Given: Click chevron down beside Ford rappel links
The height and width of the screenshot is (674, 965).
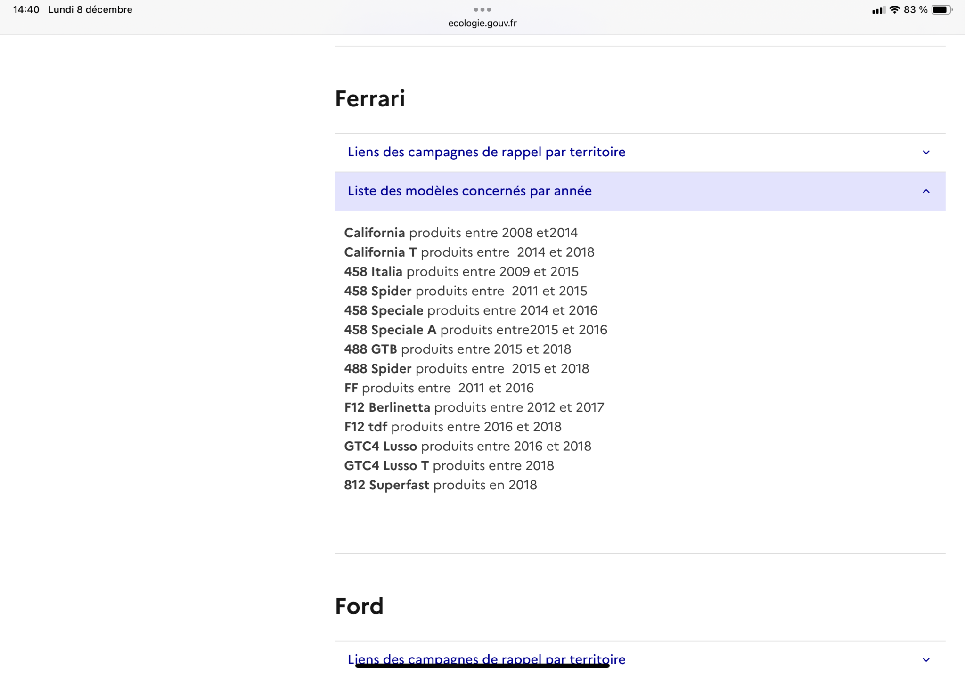Looking at the screenshot, I should click(x=926, y=659).
